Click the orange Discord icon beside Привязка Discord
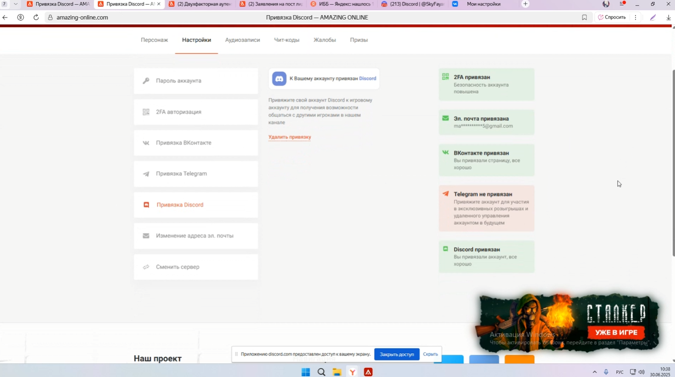 pos(146,205)
